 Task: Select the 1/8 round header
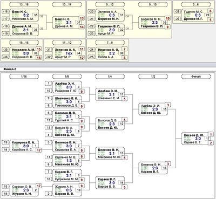tap(67, 77)
